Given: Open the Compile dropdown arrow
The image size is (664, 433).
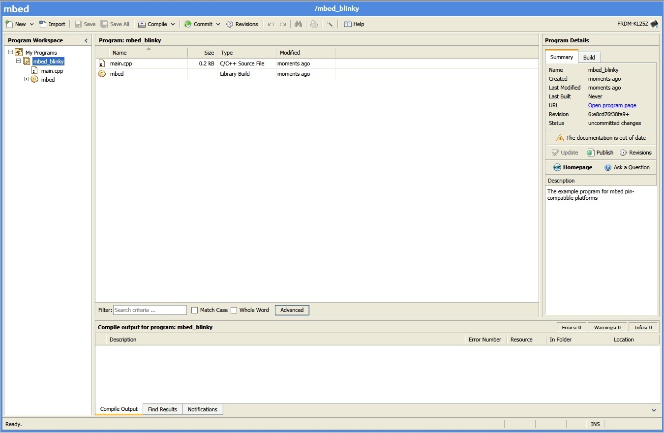Looking at the screenshot, I should click(x=173, y=24).
